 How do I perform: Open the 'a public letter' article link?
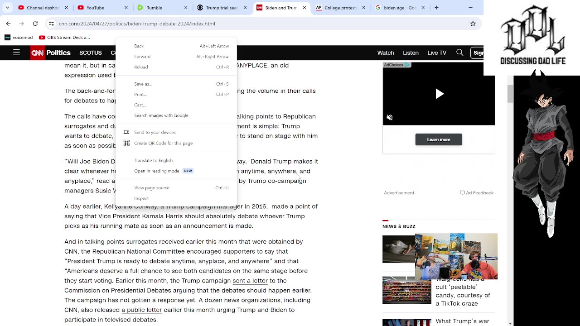click(x=141, y=310)
